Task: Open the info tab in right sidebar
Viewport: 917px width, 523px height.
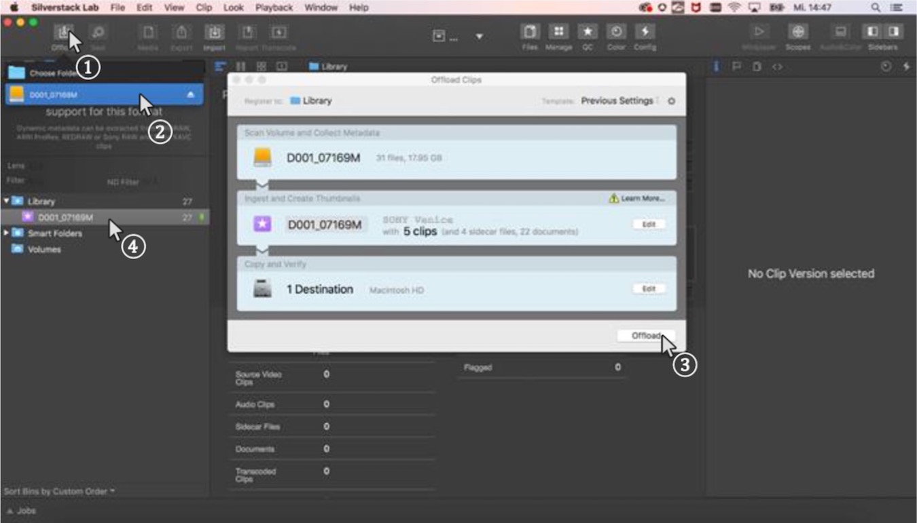Action: pyautogui.click(x=717, y=66)
